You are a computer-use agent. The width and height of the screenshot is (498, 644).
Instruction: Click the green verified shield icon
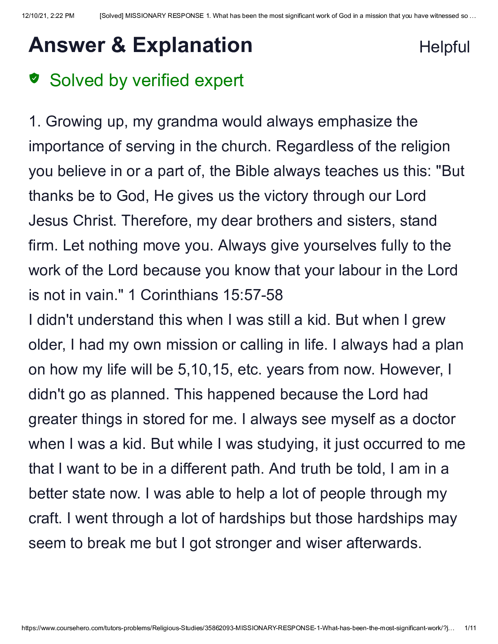[34, 78]
